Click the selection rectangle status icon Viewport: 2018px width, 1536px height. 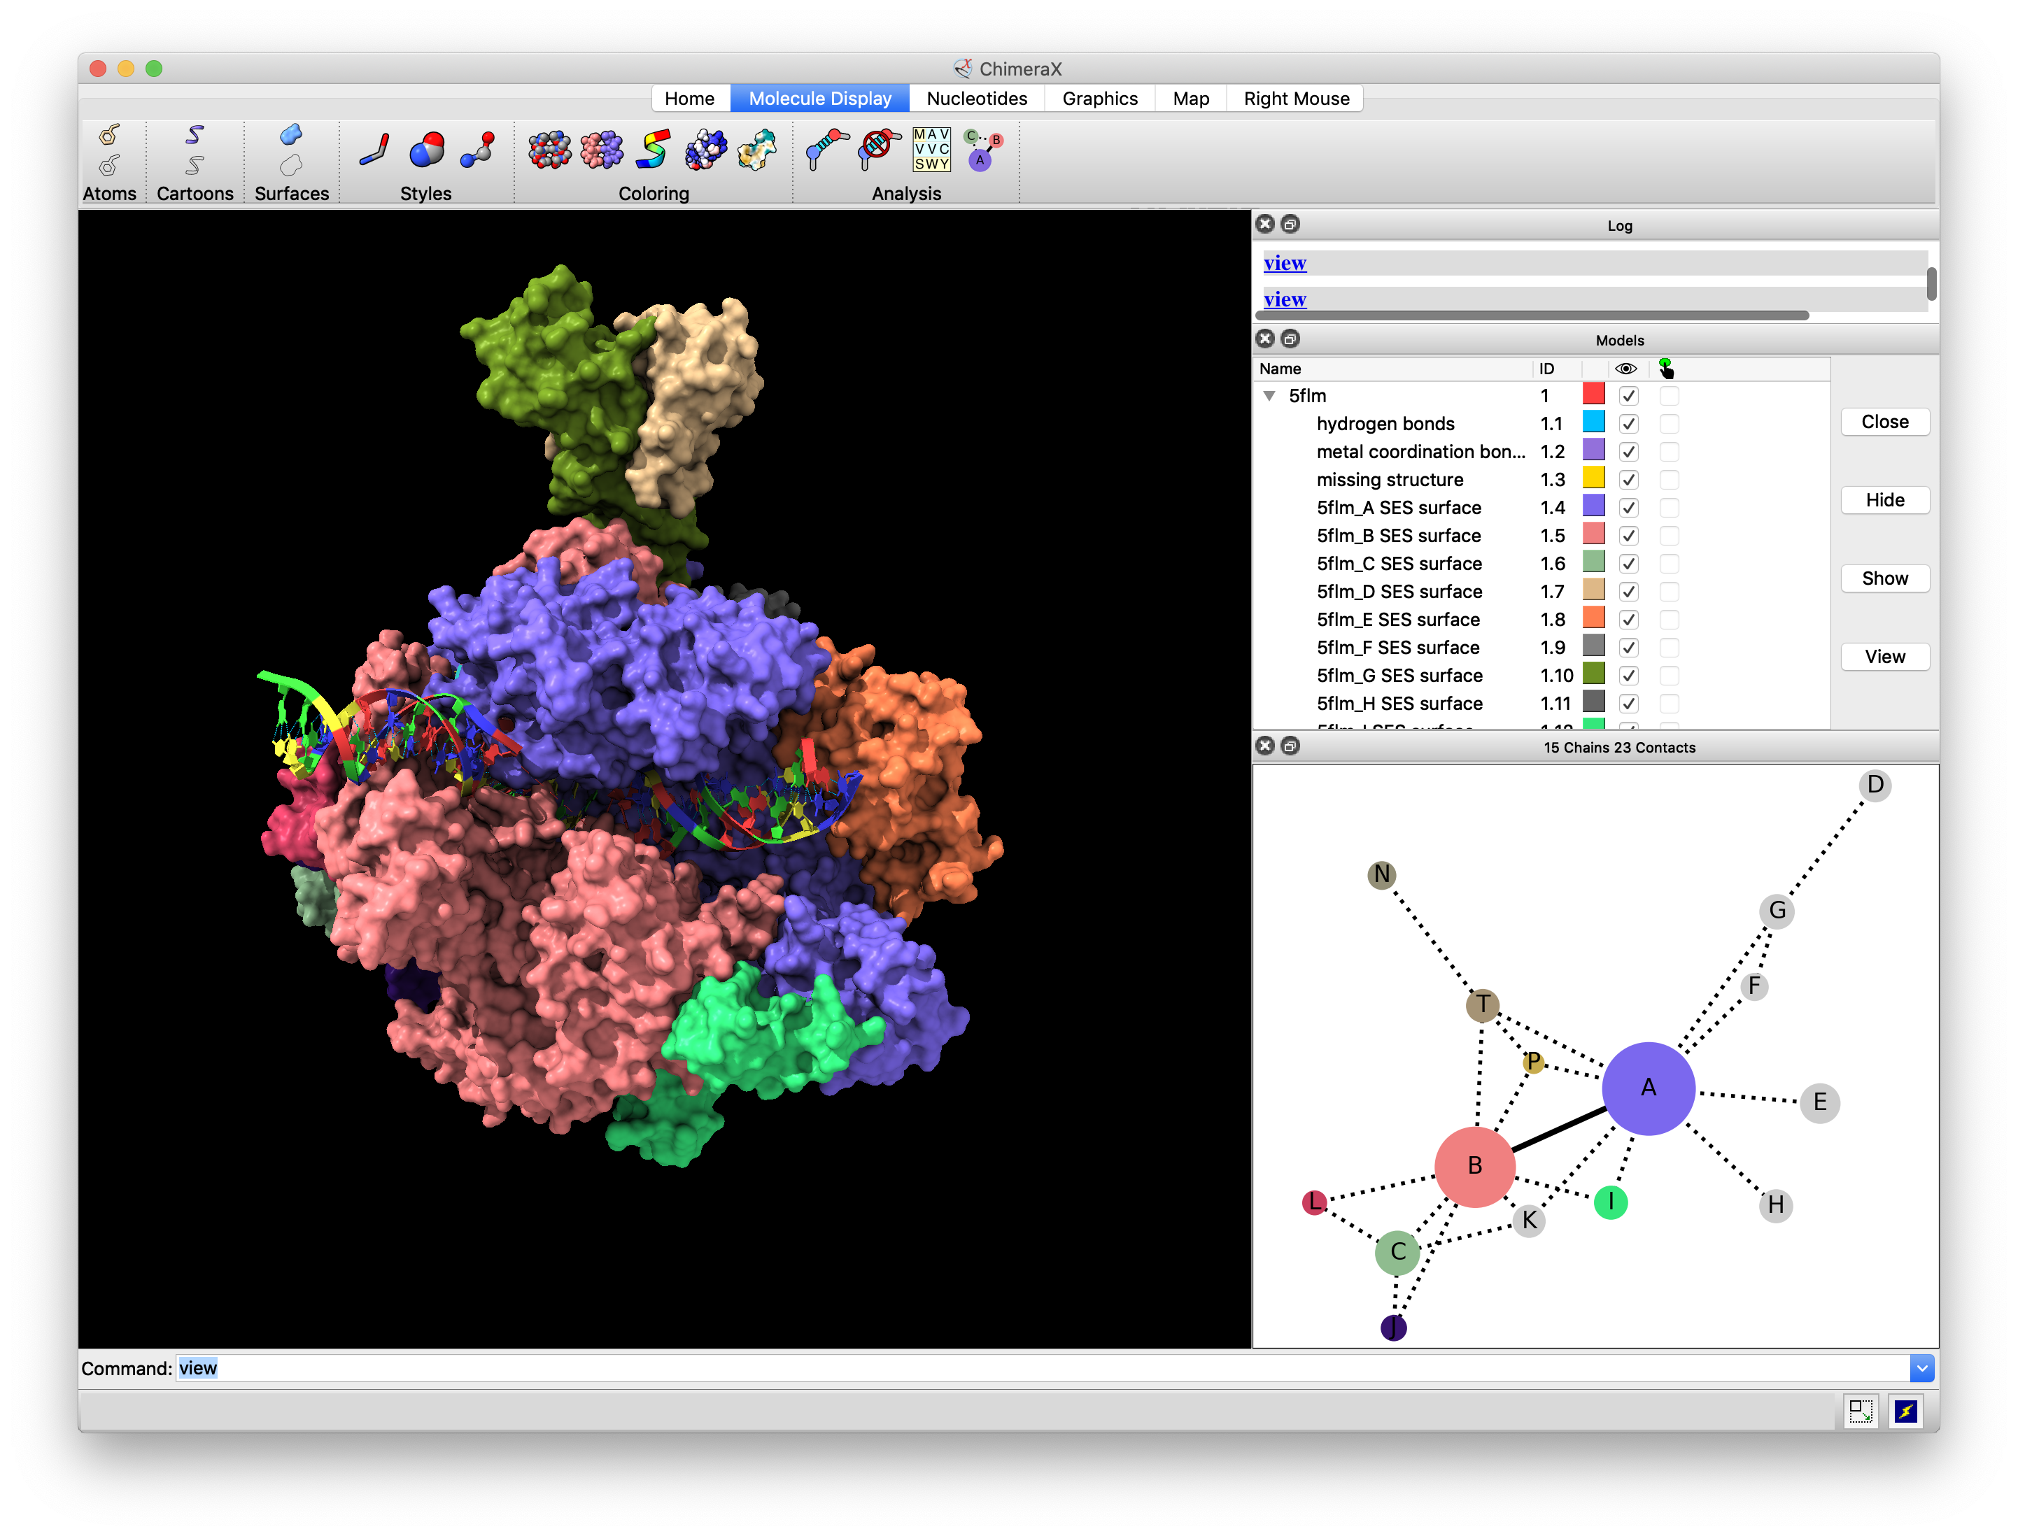tap(1861, 1411)
